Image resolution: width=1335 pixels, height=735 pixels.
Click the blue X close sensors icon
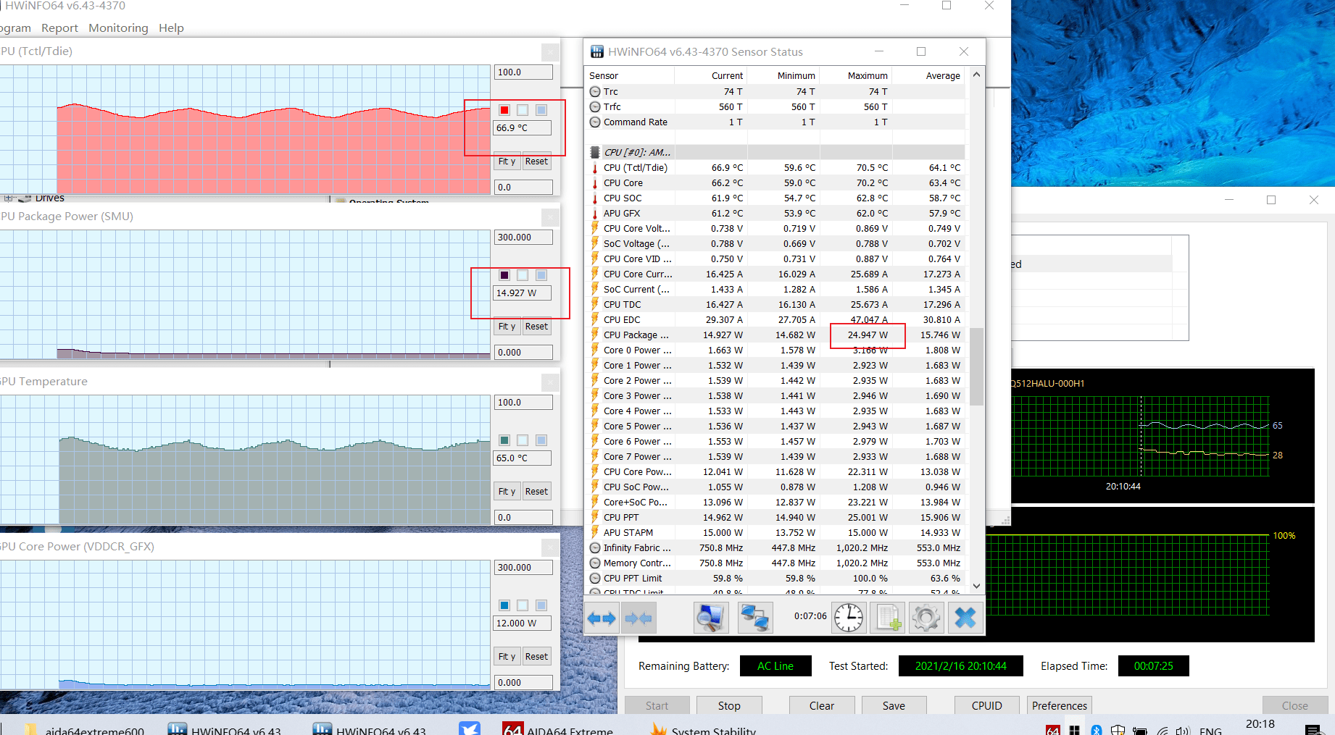[x=965, y=618]
